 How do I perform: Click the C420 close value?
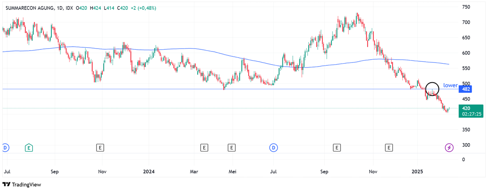coord(123,8)
